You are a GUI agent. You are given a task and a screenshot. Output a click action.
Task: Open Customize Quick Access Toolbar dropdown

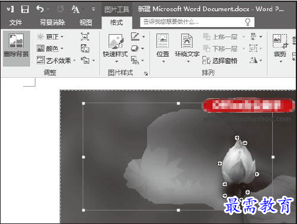click(x=93, y=9)
